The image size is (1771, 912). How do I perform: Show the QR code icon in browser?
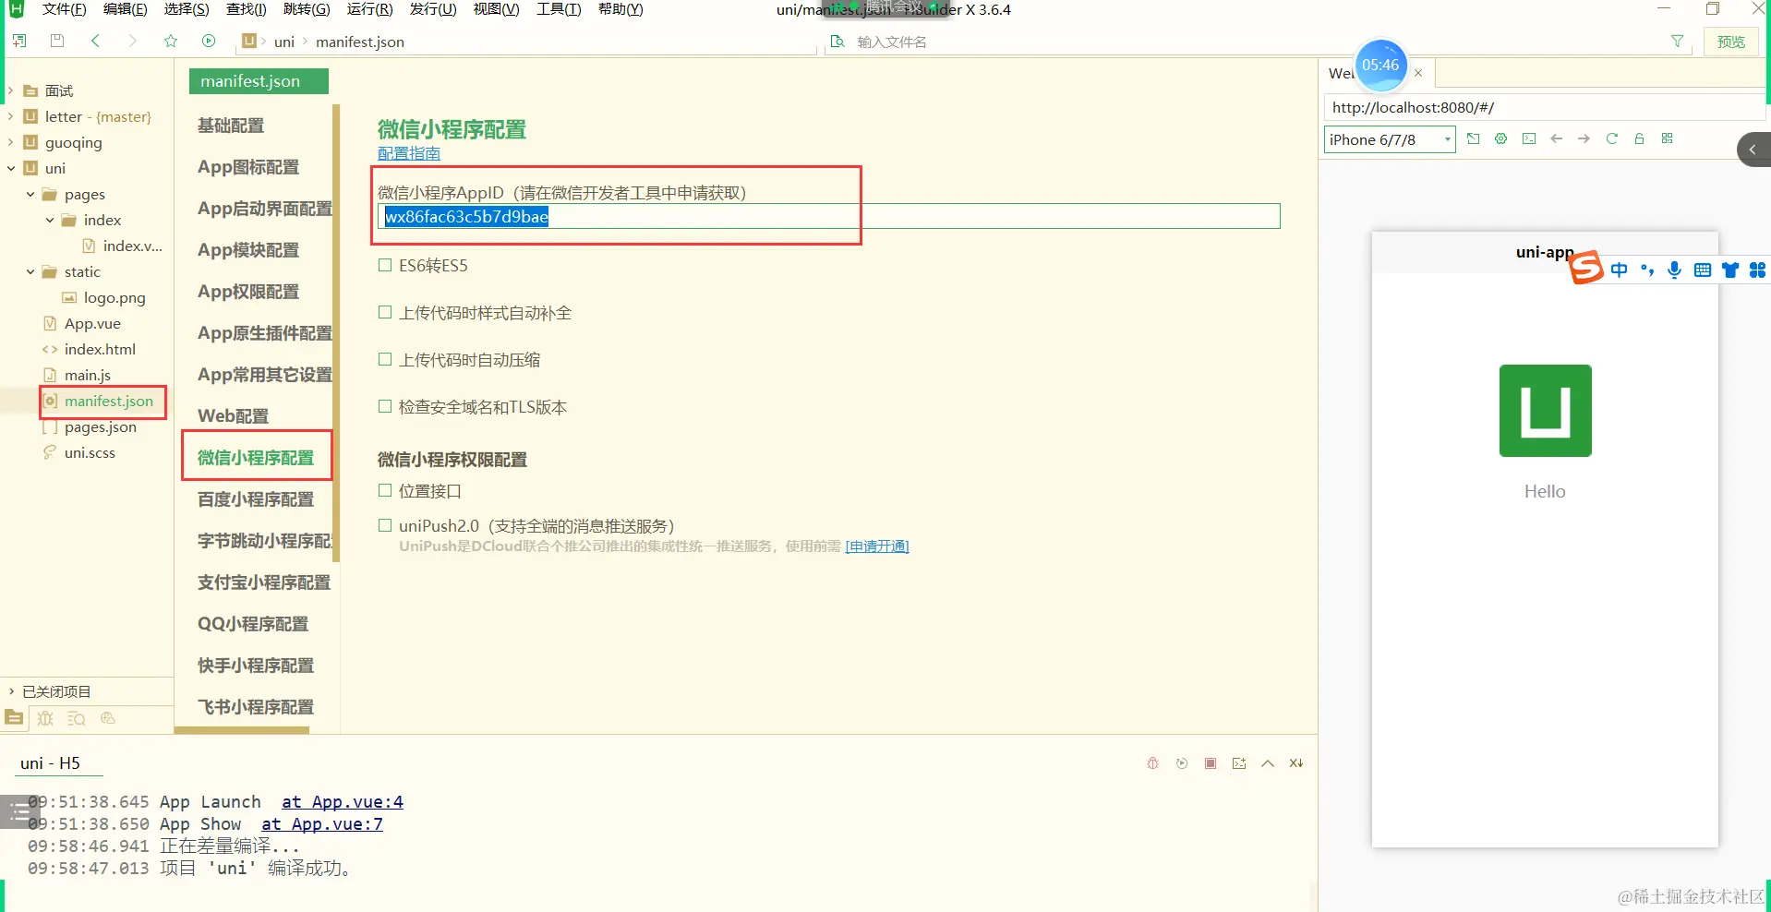[1668, 138]
